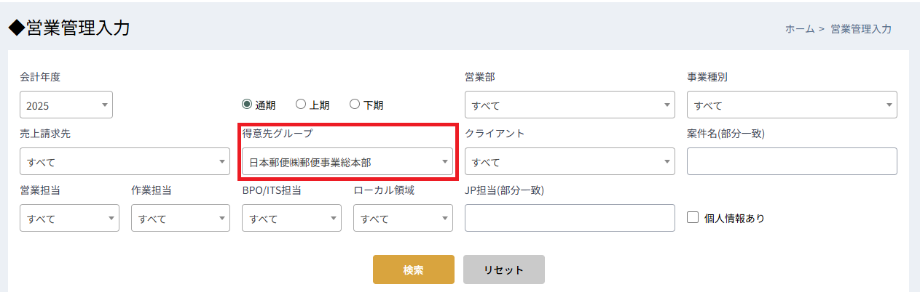Open the BPO/ITS担当 dropdown

(x=291, y=218)
